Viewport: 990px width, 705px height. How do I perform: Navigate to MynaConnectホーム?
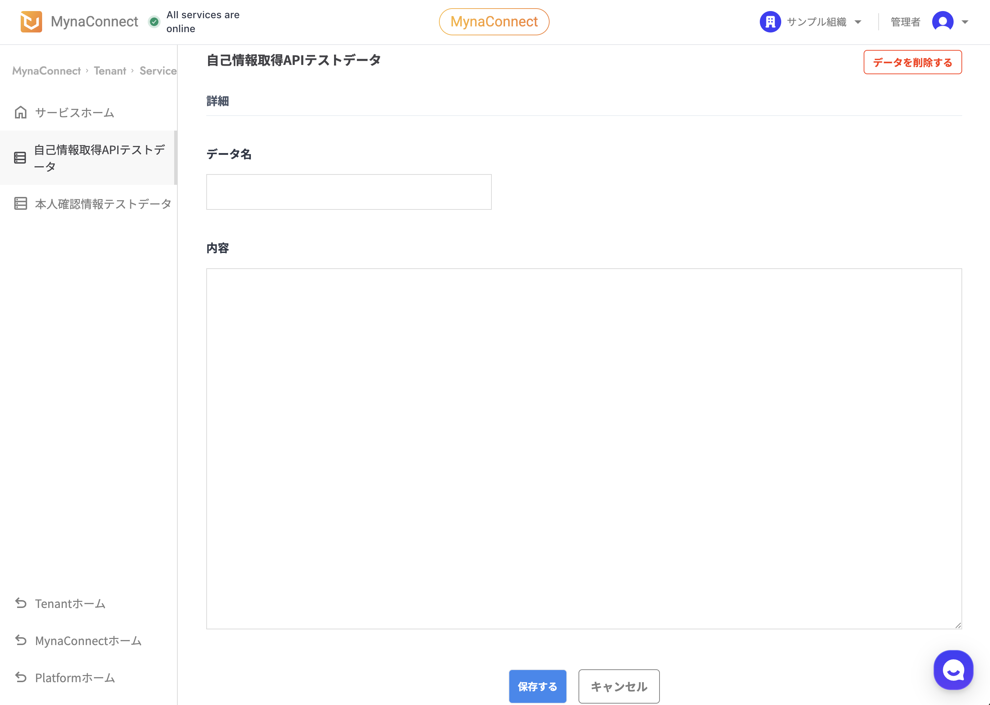tap(89, 640)
